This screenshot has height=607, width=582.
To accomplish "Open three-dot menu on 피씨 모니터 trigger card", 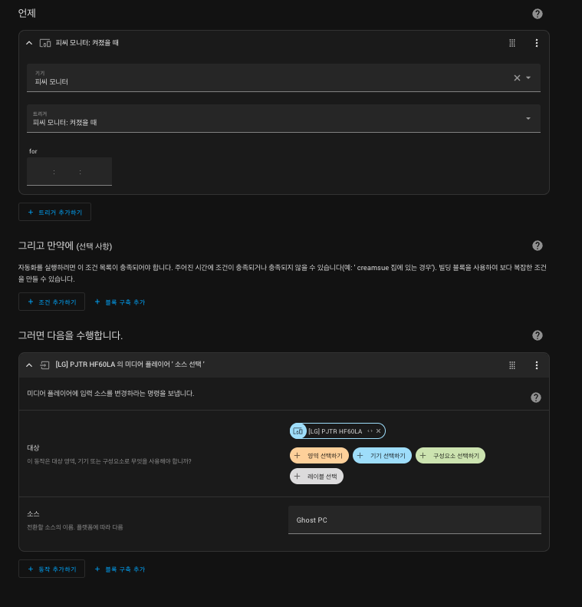I will coord(537,43).
